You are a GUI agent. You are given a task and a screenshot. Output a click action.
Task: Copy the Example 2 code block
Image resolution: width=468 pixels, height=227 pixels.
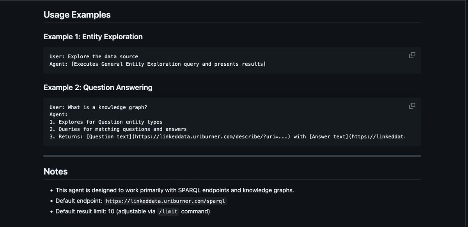coord(412,106)
